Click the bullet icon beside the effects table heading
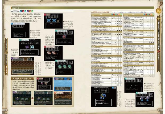Screen dimensions: 165x114 [x=92, y=12]
